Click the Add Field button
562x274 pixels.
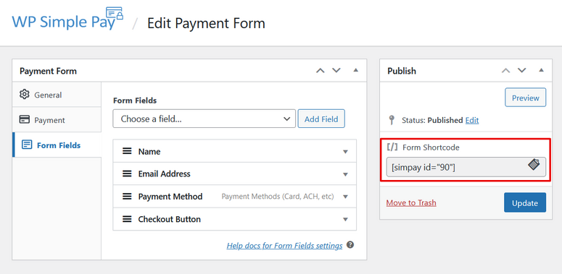pos(321,119)
